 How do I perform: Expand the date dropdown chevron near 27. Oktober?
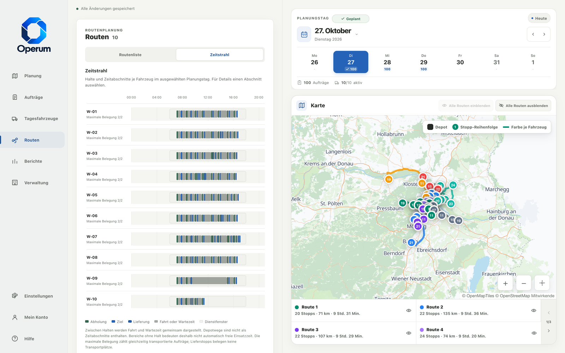point(357,34)
